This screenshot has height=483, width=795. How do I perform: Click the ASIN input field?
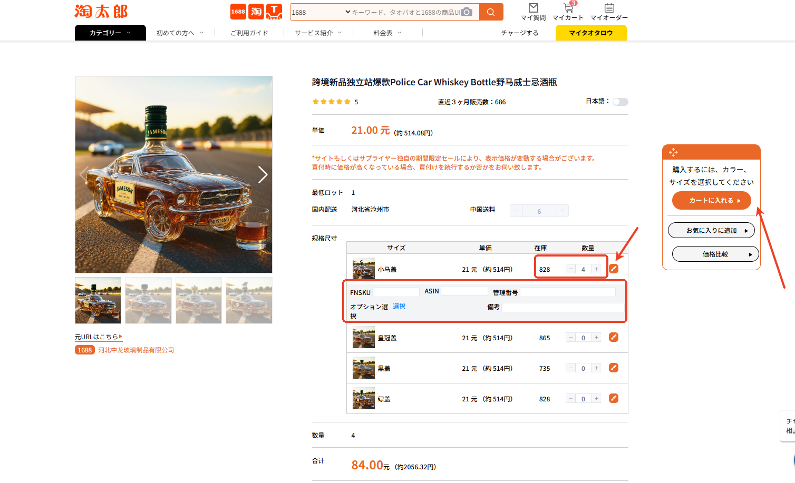tap(464, 291)
